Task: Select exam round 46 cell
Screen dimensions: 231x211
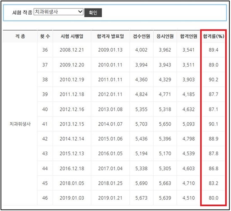Action: (x=45, y=198)
